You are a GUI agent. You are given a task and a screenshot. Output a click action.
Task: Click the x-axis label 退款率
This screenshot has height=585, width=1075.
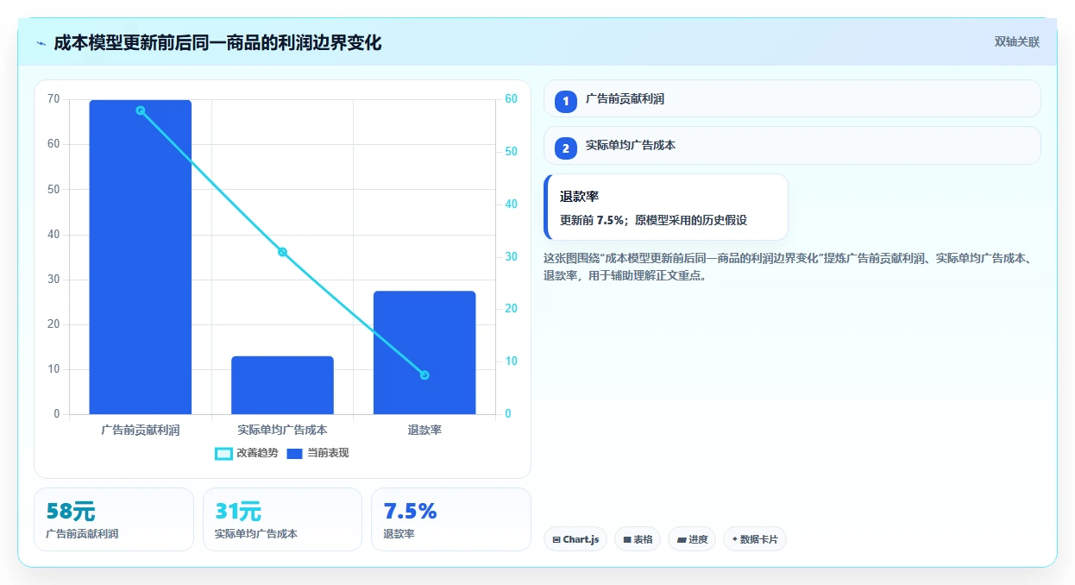point(424,429)
